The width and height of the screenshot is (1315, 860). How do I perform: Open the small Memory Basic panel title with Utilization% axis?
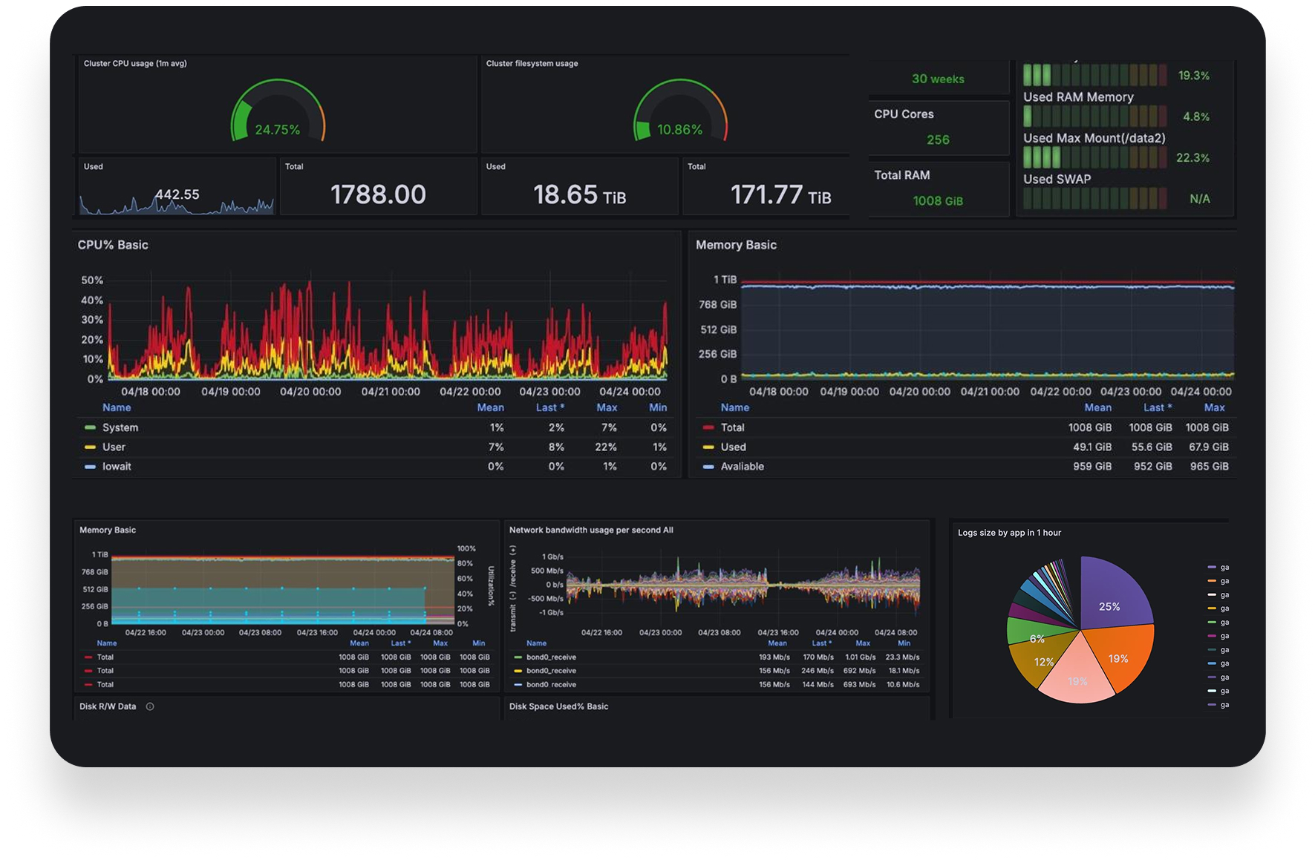point(108,530)
